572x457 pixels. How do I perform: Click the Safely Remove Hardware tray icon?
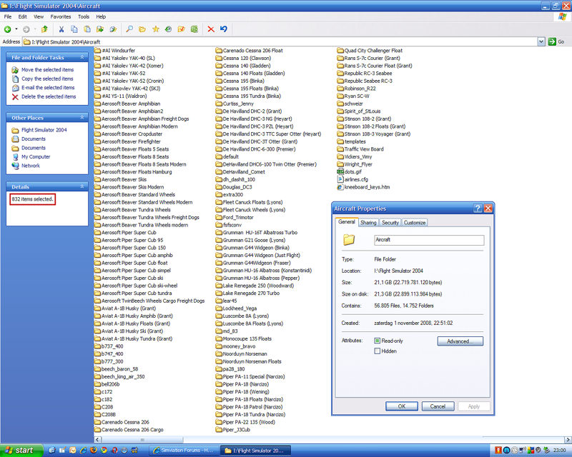tap(546, 451)
